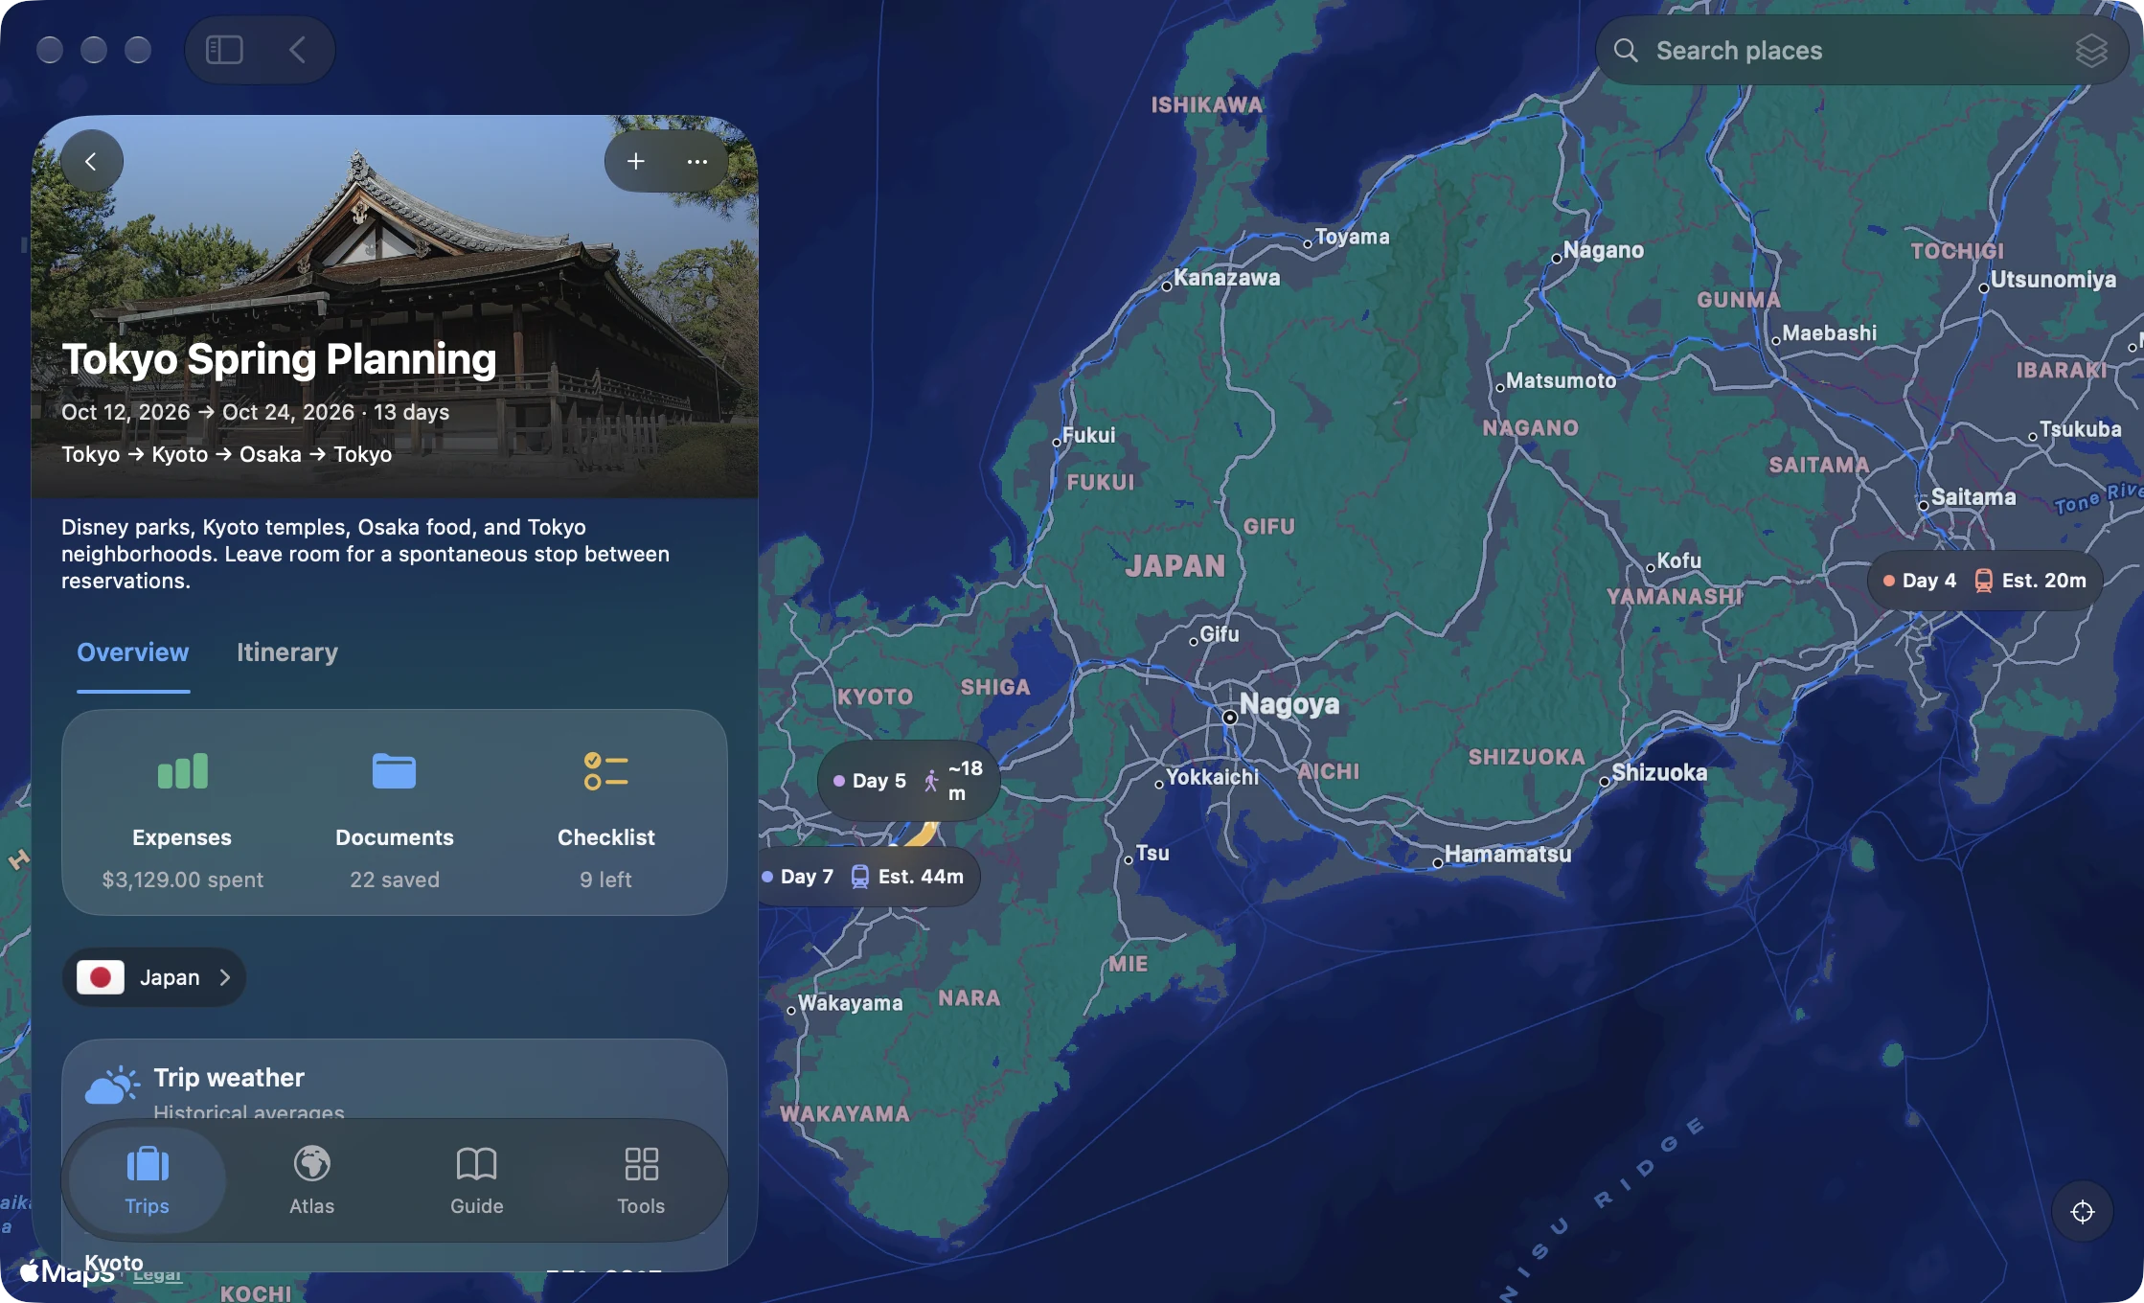Switch to the Trips section
Image resolution: width=2144 pixels, height=1303 pixels.
[147, 1180]
